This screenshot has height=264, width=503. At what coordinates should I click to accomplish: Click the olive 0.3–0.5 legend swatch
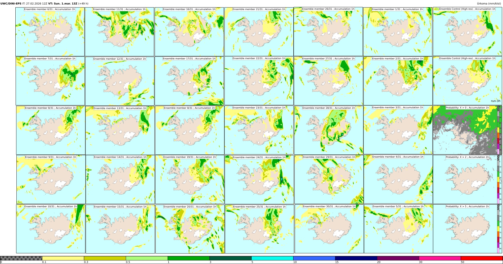[105, 258]
